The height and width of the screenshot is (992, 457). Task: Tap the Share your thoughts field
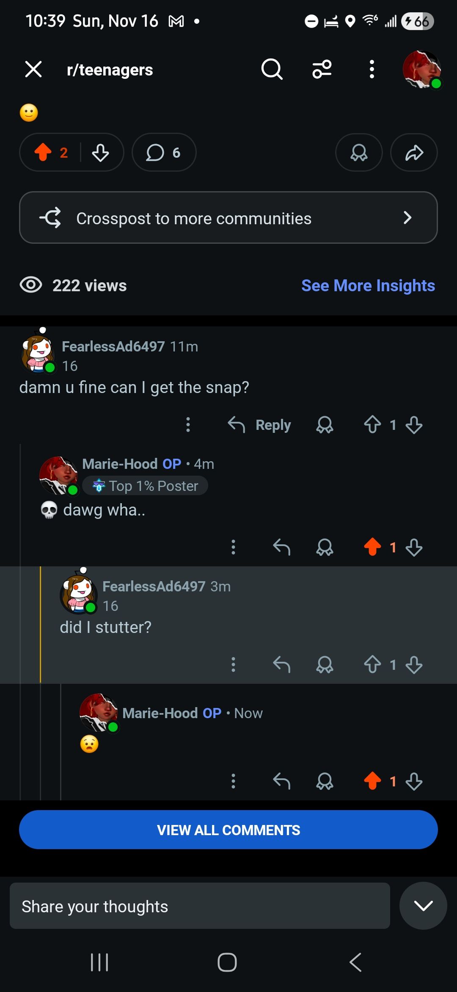[x=200, y=906]
